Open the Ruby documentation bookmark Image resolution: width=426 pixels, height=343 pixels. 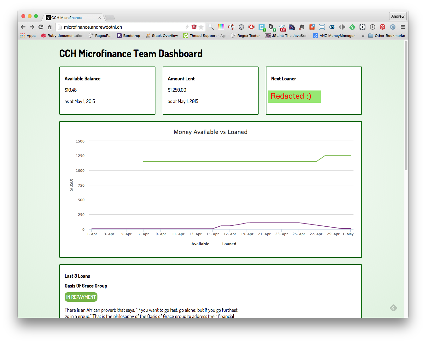(62, 36)
